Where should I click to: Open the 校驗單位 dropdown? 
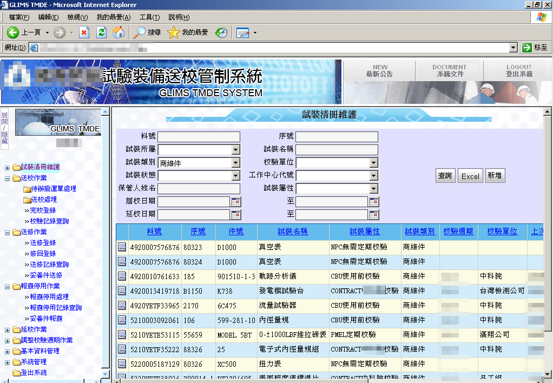point(373,163)
